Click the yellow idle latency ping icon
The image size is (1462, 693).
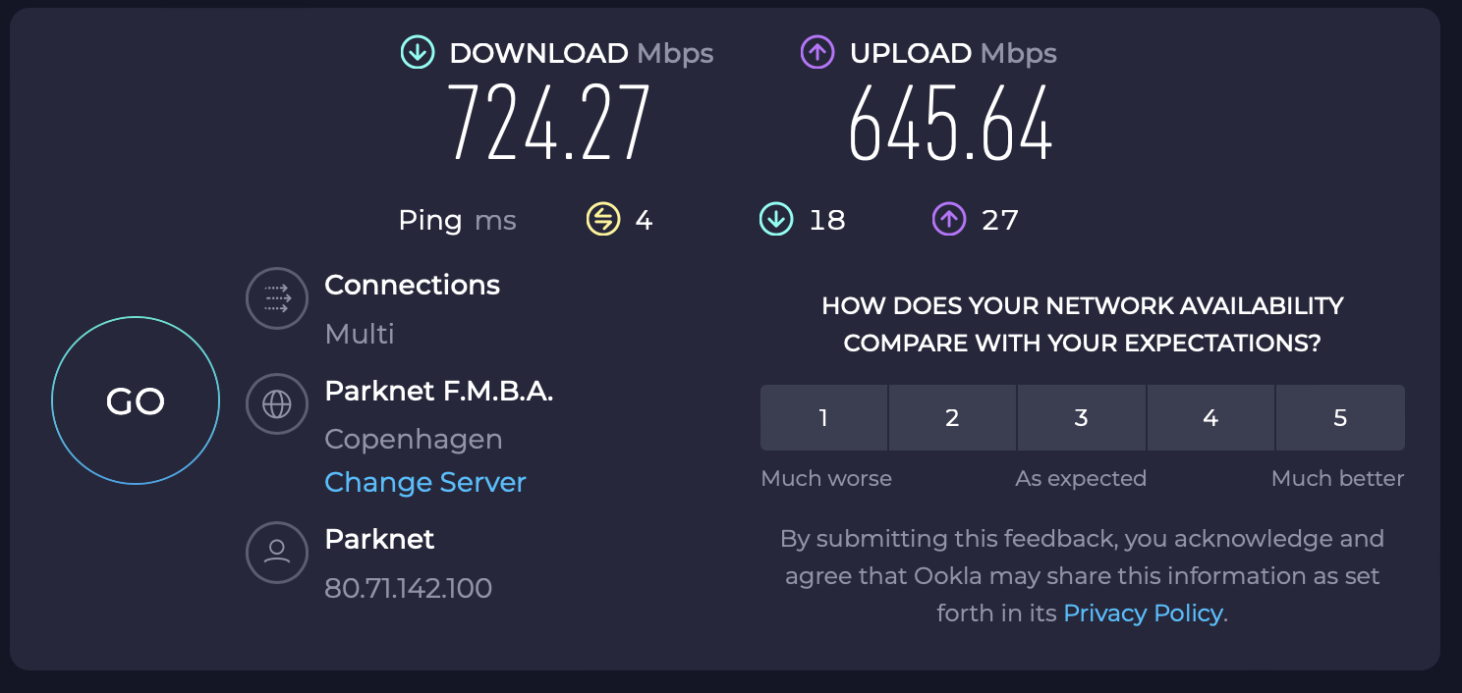point(603,219)
